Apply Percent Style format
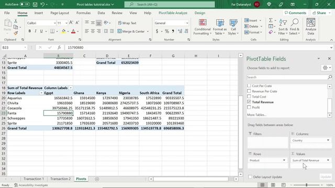This screenshot has height=188, width=335. tap(167, 31)
